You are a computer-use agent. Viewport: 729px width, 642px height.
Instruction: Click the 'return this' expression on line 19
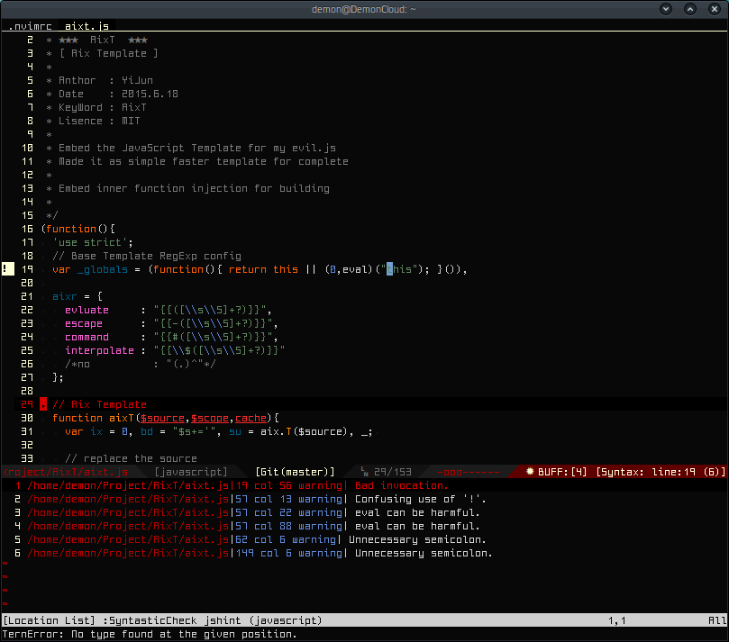[x=264, y=269]
